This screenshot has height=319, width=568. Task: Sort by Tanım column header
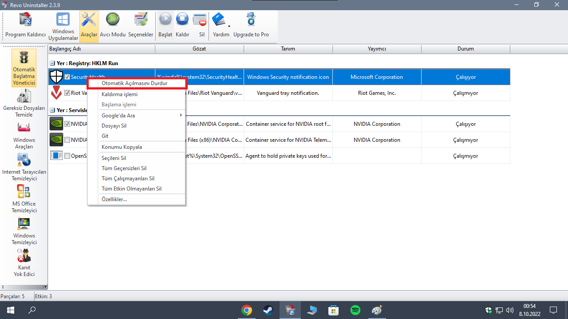288,49
